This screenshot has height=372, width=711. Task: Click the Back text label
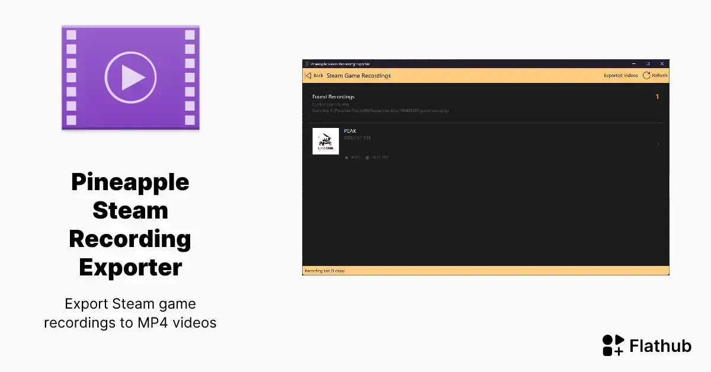click(x=318, y=76)
